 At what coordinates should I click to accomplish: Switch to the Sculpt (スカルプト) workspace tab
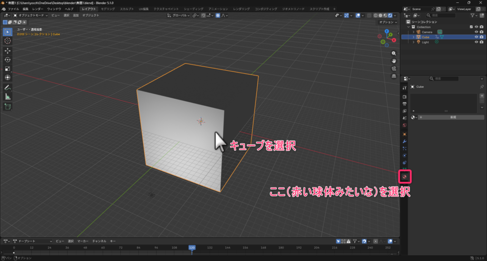coord(127,9)
